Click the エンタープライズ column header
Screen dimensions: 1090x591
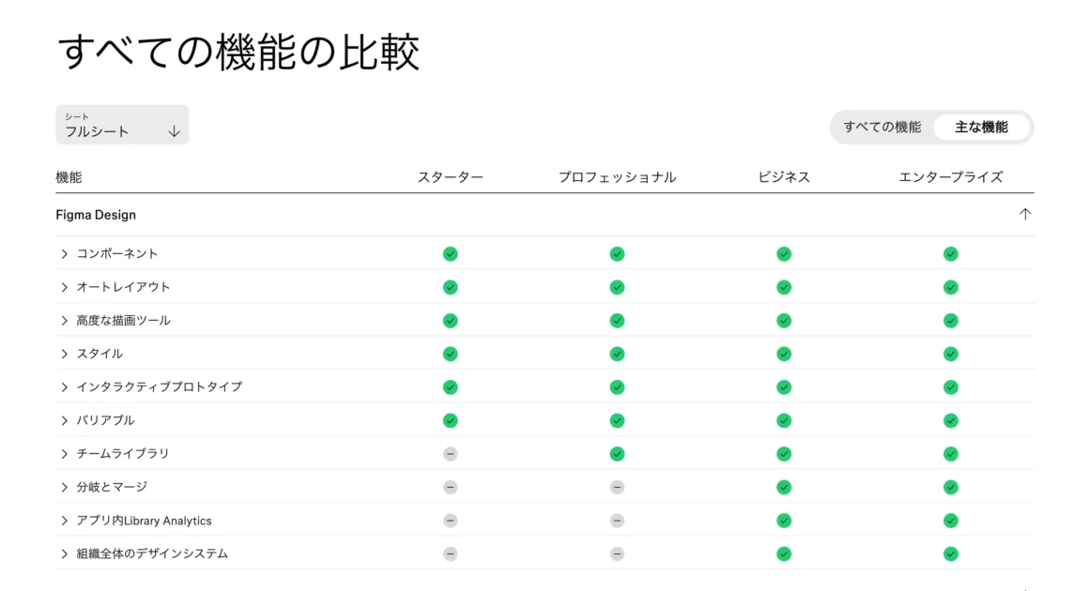(951, 177)
